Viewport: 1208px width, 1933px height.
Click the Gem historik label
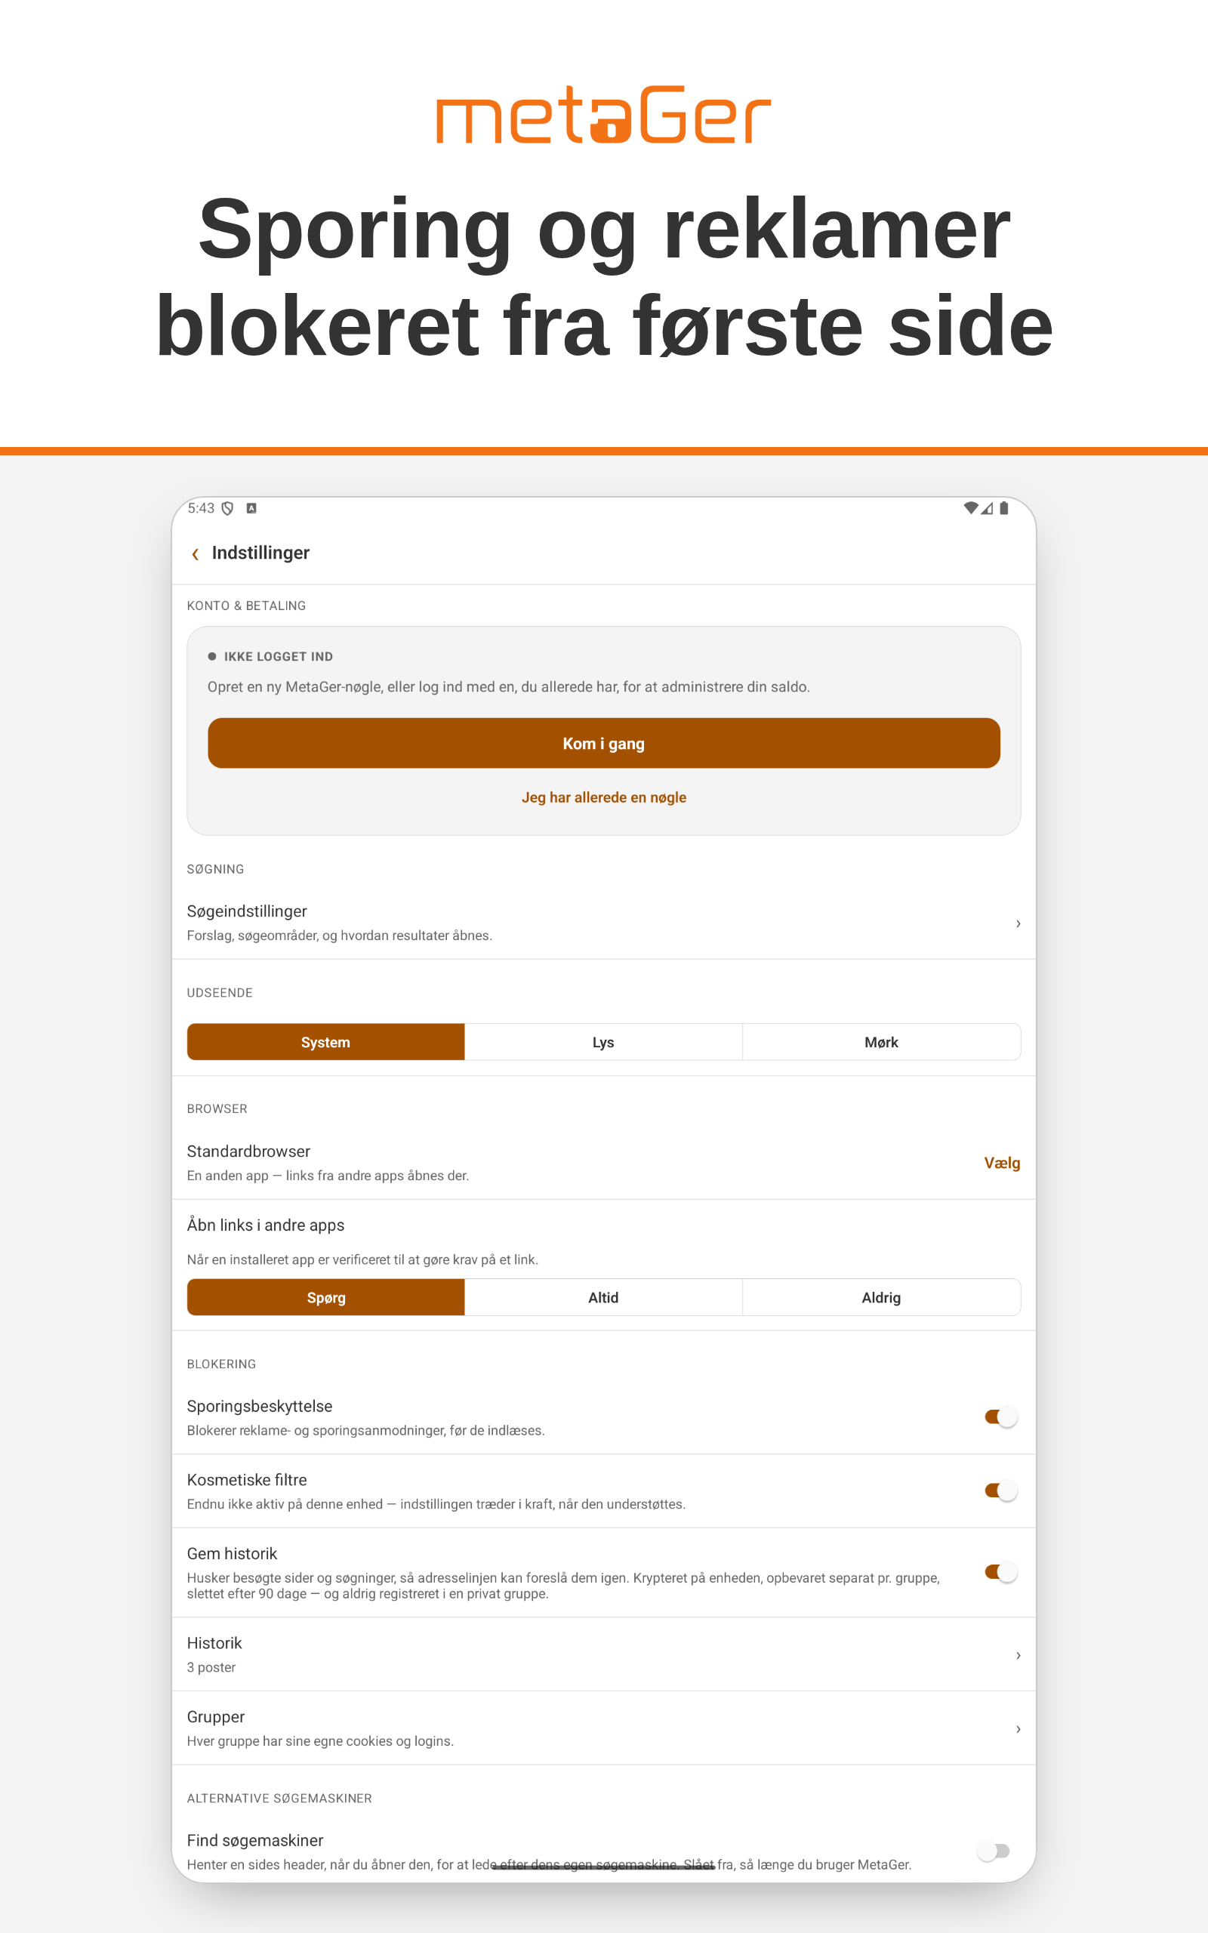(232, 1554)
